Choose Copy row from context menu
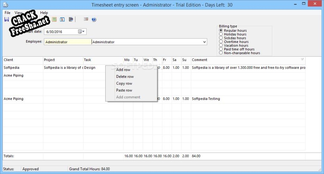 coord(124,84)
